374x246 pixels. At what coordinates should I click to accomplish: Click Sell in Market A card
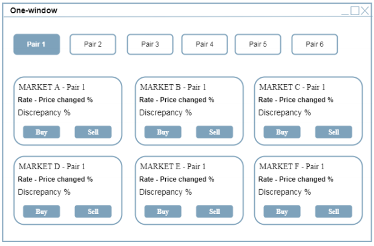tap(93, 132)
